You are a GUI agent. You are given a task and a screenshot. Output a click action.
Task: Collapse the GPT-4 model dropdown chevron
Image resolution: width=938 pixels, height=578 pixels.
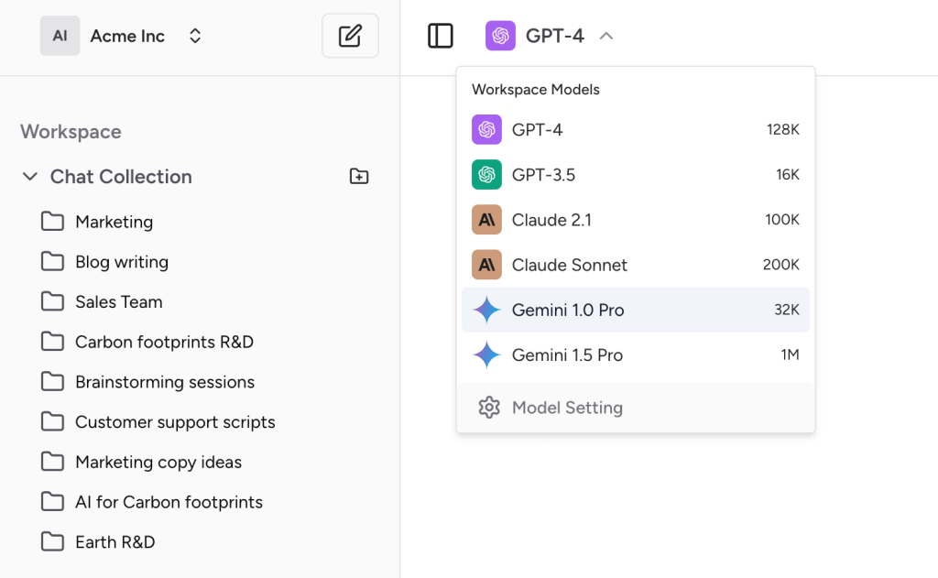606,36
